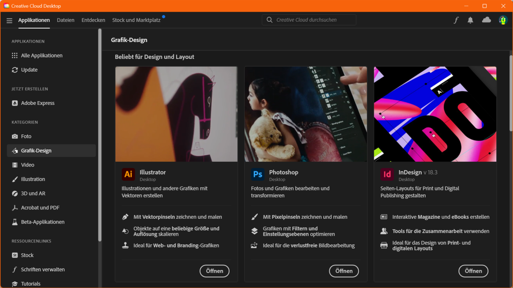The width and height of the screenshot is (513, 288).
Task: Click the Adobe Express icon
Action: (15, 103)
